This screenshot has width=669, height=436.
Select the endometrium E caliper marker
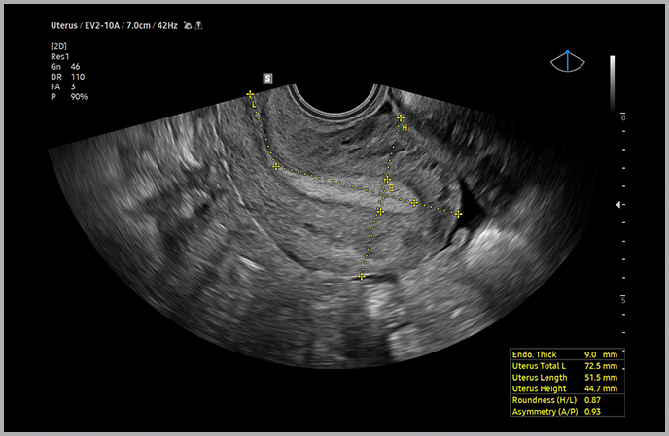coord(387,180)
